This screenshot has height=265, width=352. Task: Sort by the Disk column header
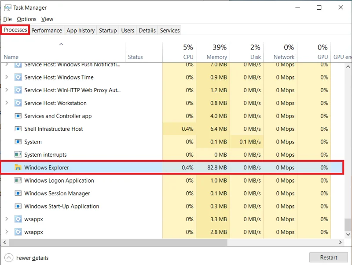[247, 52]
